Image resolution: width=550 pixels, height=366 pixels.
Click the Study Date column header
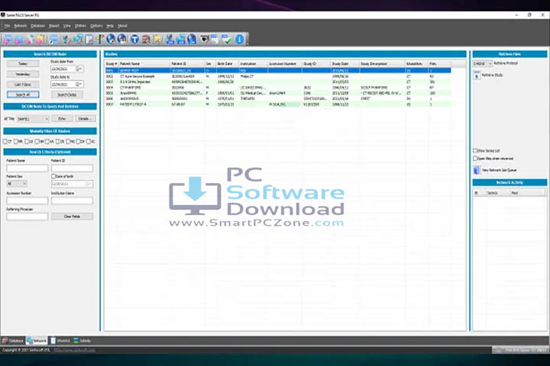tap(345, 64)
